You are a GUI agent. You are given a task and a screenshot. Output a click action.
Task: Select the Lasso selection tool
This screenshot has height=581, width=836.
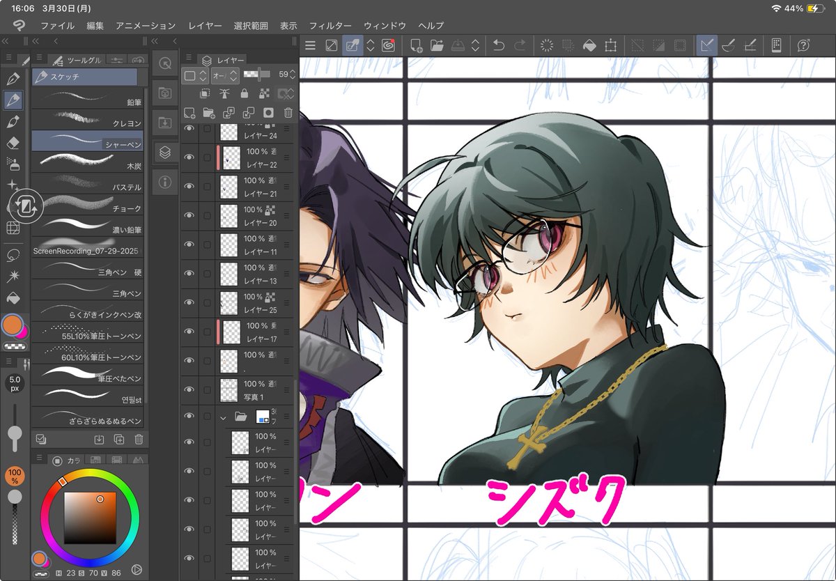[13, 255]
